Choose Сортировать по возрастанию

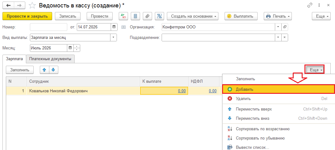(279, 129)
